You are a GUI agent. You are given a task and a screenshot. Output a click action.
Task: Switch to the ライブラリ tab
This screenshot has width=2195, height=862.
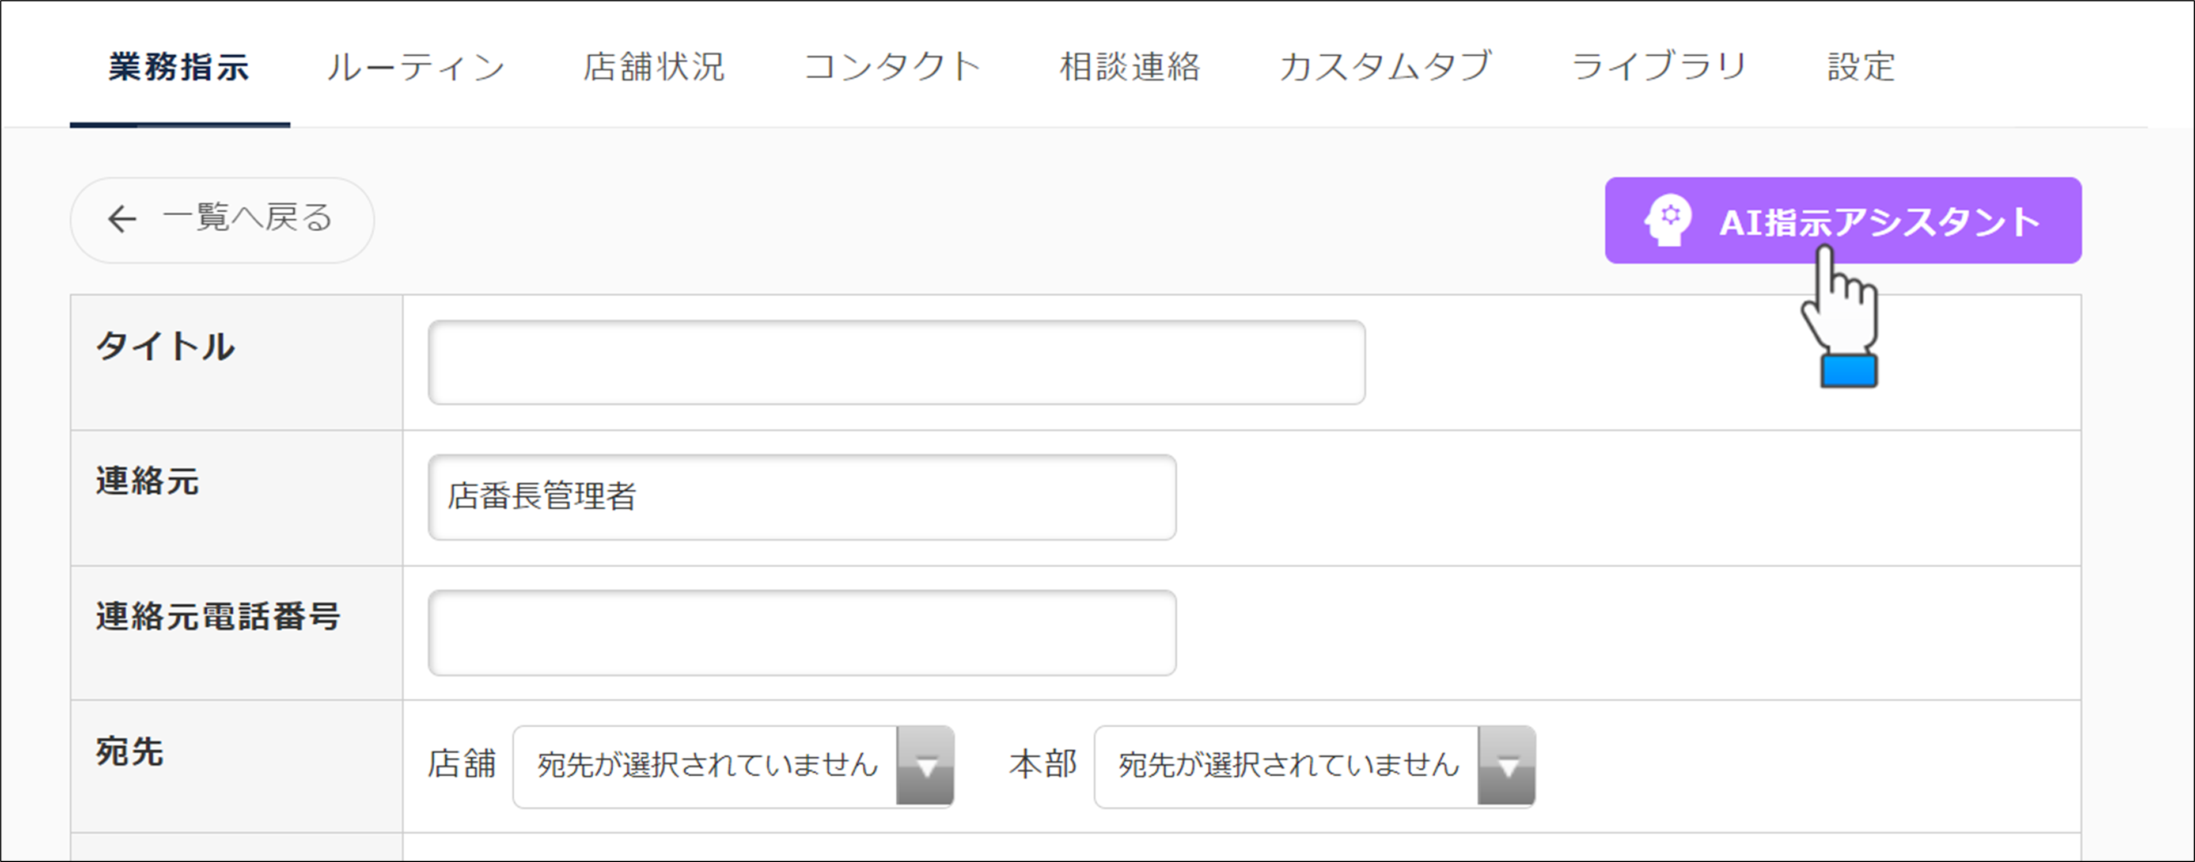click(x=1659, y=66)
